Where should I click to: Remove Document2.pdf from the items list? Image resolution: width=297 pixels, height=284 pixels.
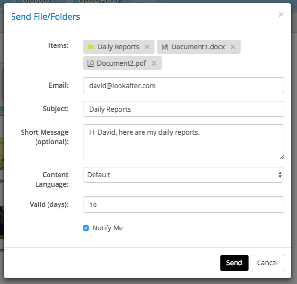[x=154, y=63]
